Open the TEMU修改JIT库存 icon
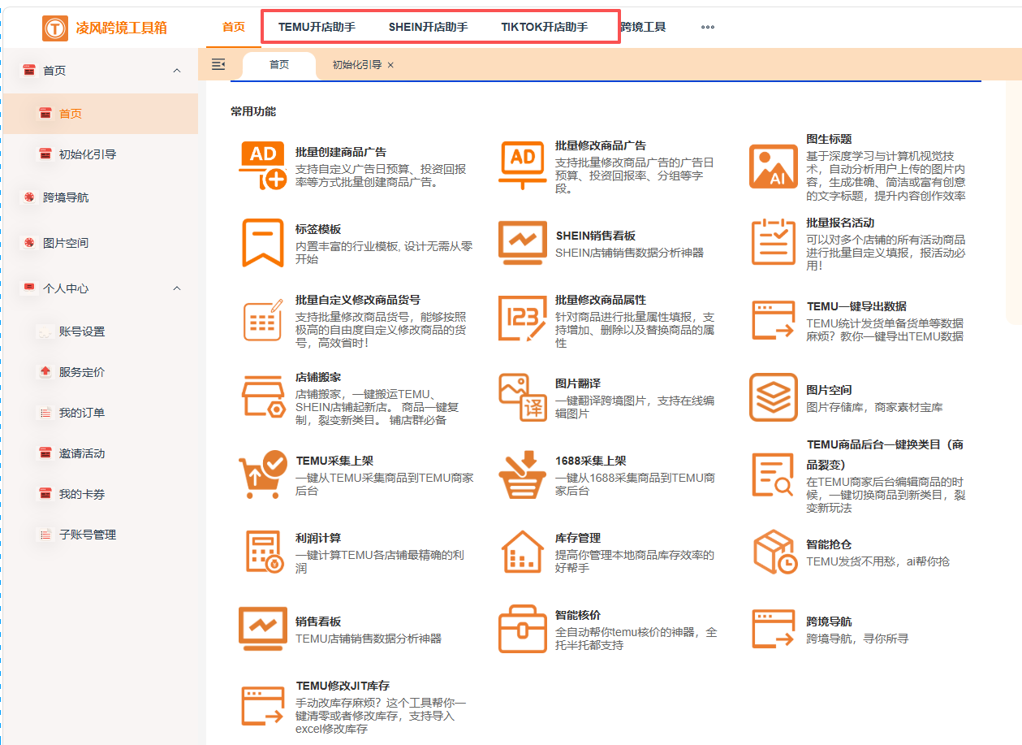The width and height of the screenshot is (1022, 745). [263, 705]
